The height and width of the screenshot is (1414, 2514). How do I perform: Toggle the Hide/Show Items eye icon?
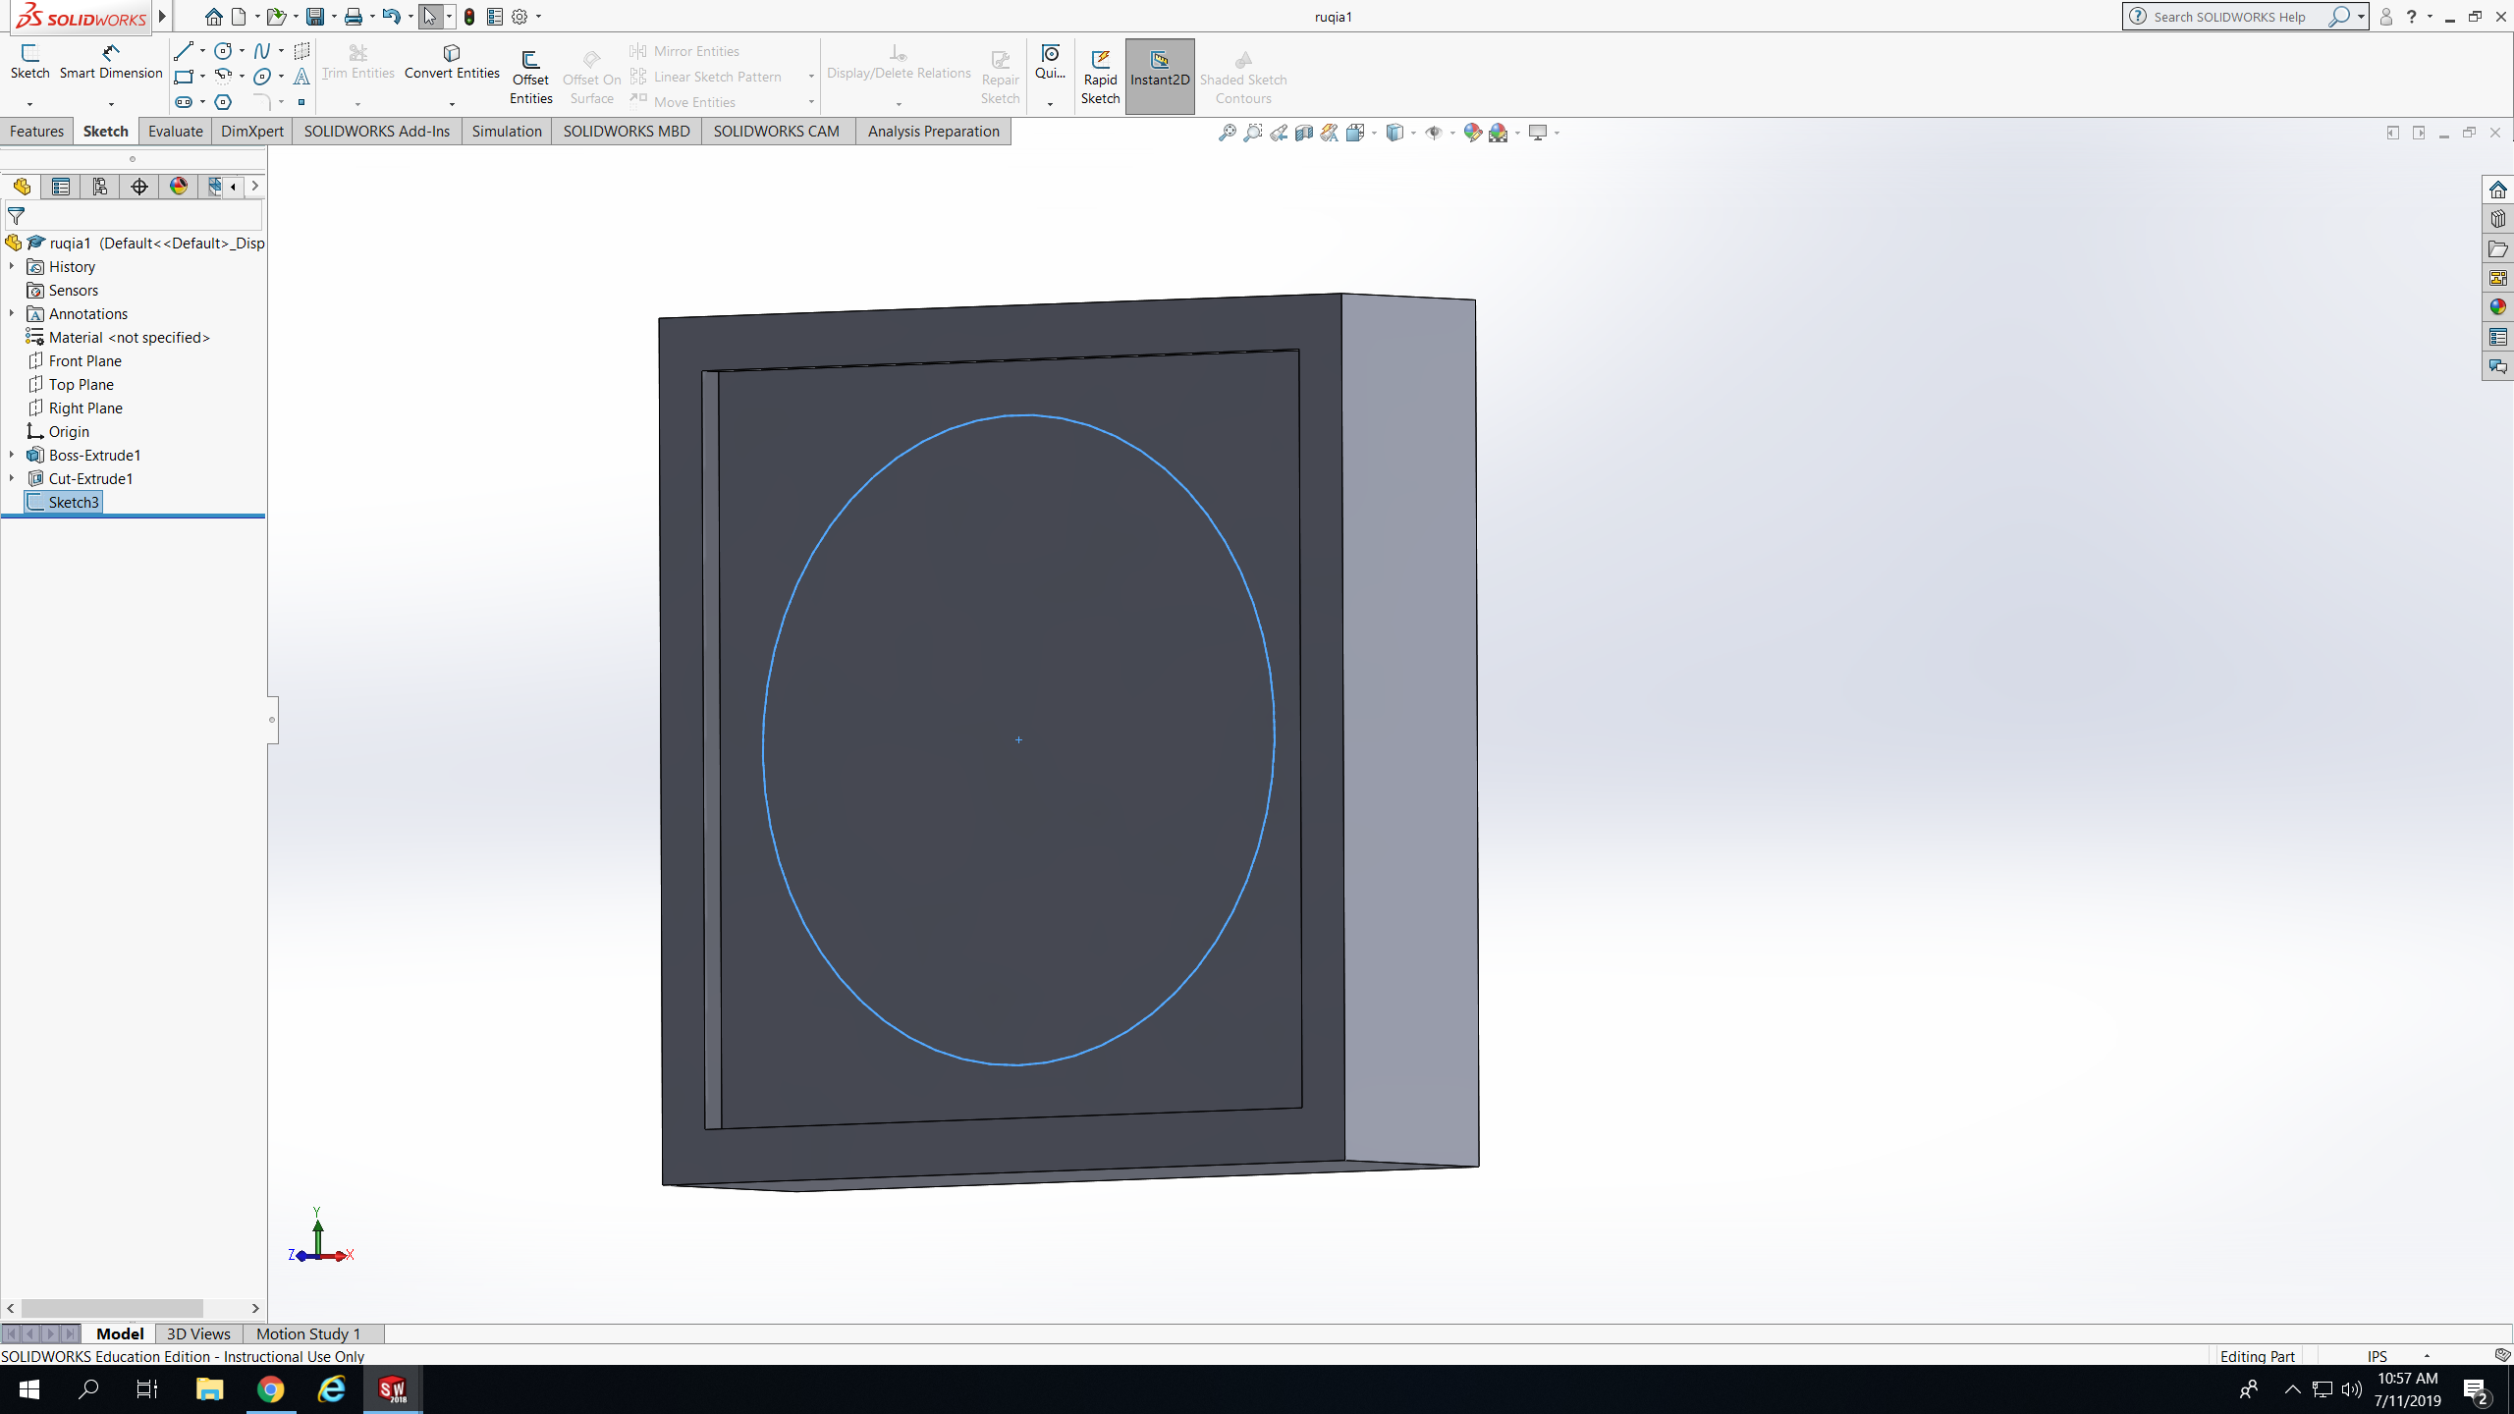1433,133
